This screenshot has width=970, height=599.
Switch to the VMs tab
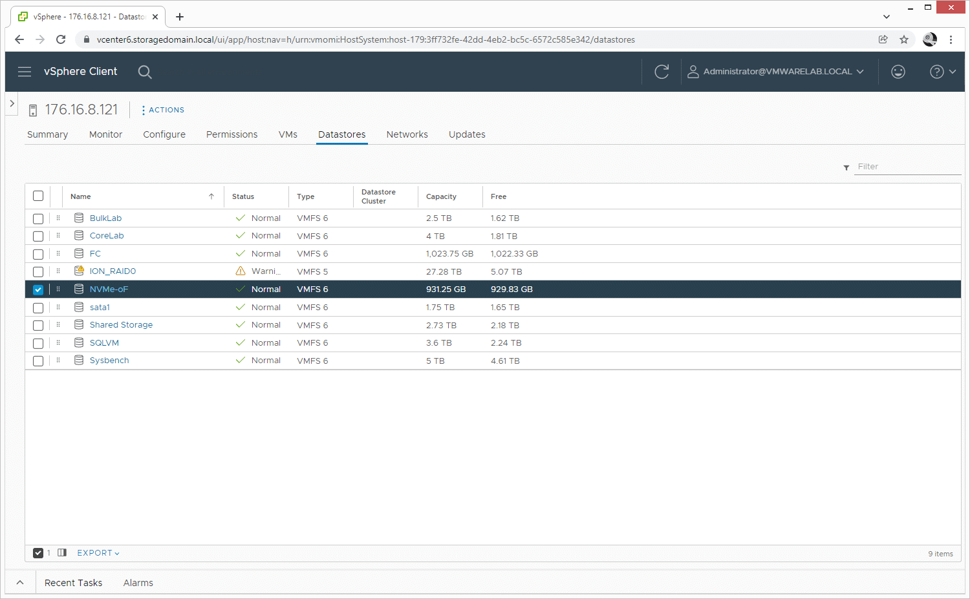click(288, 134)
